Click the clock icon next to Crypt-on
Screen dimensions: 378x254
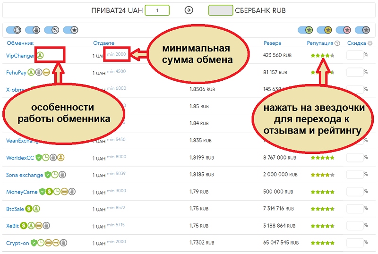click(x=41, y=243)
